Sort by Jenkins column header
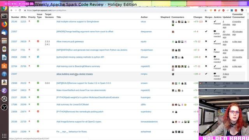 click(x=217, y=17)
